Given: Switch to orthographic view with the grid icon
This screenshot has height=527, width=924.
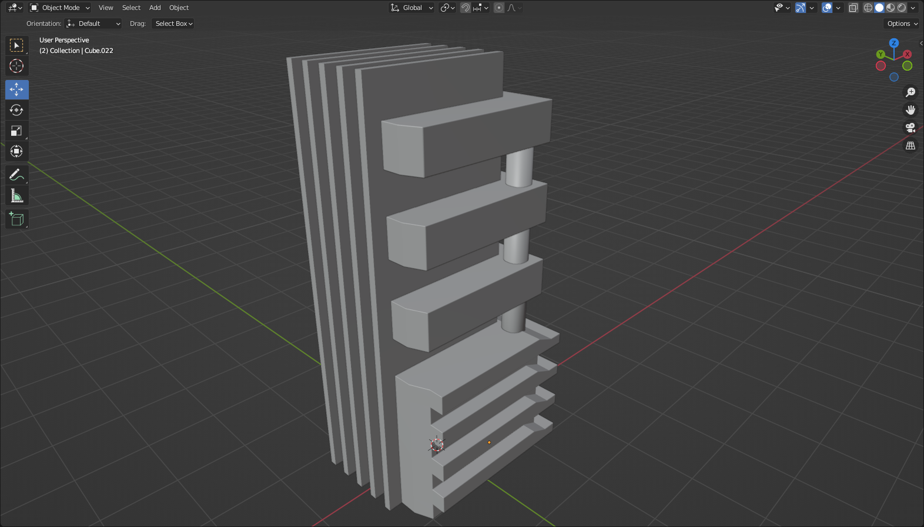Looking at the screenshot, I should [x=910, y=145].
